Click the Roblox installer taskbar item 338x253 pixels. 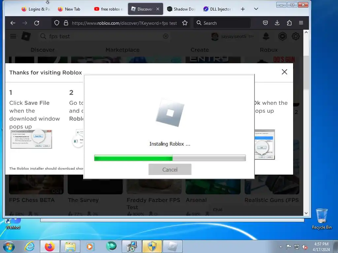tap(172, 246)
